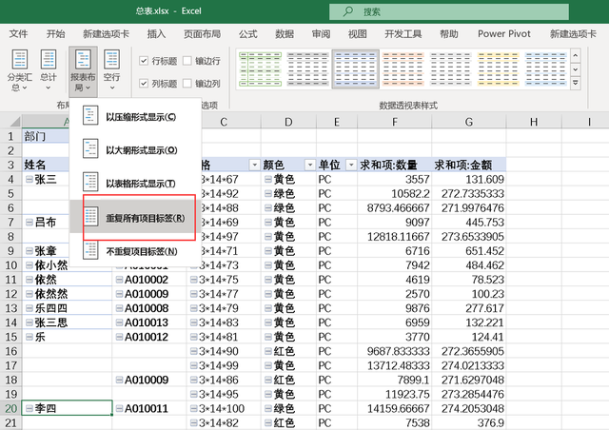Screen dimensions: 609x430
Task: Collapse the 3*14*100 spec group
Action: point(194,409)
